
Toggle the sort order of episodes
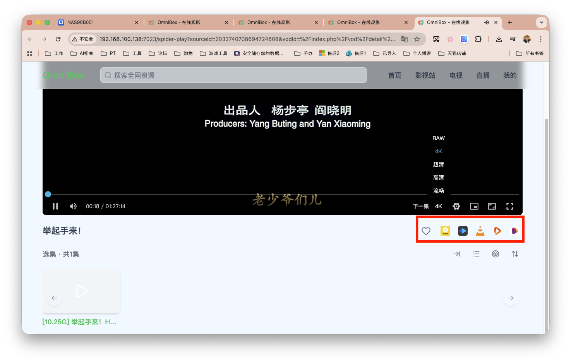coord(515,254)
